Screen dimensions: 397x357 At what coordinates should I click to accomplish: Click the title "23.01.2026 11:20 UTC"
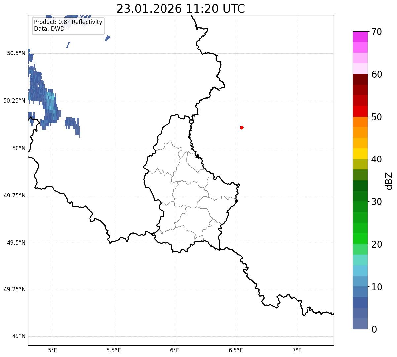pos(181,9)
